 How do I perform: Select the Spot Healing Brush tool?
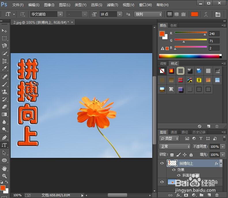point(4,76)
